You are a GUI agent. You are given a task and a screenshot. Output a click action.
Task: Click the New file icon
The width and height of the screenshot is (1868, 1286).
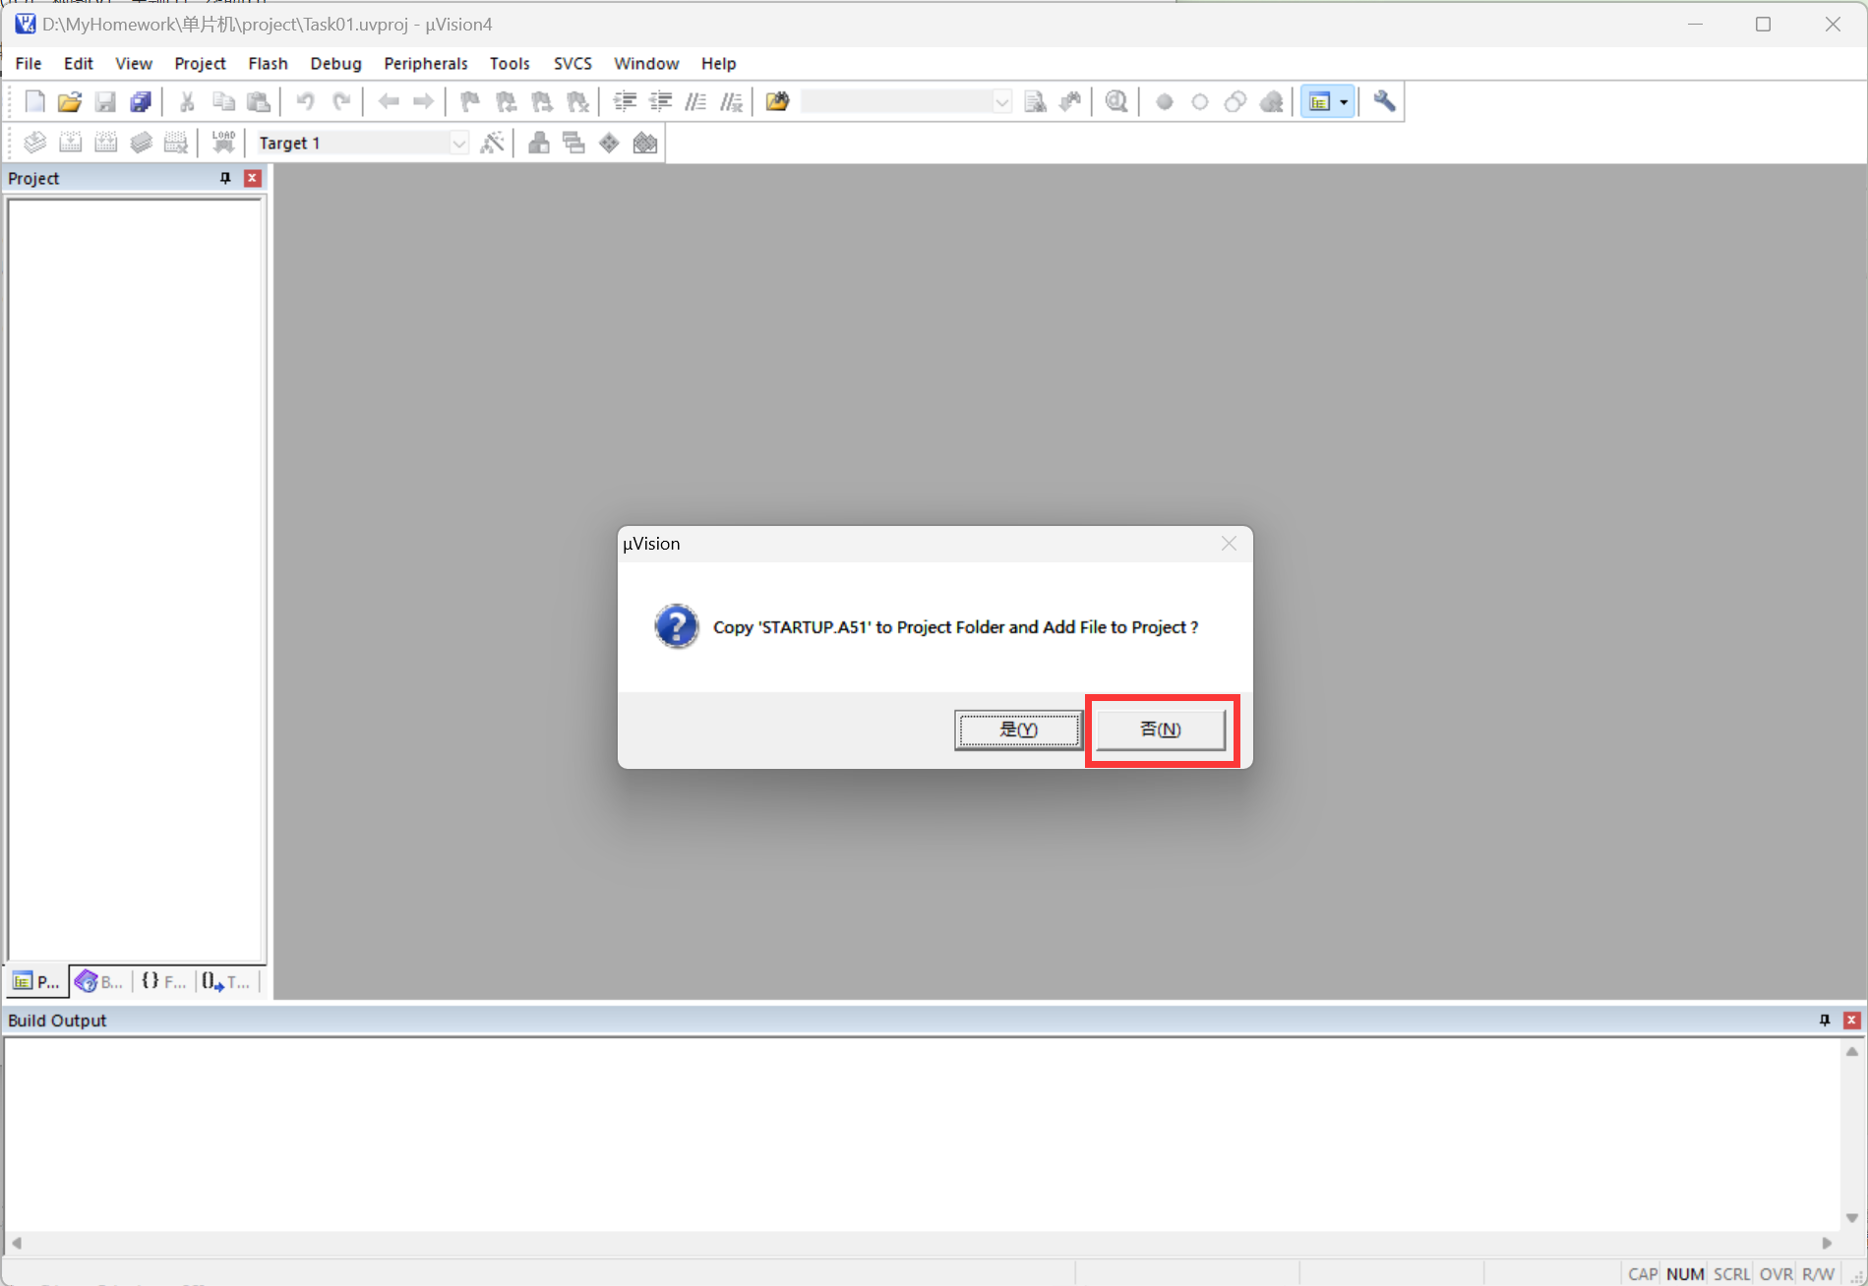pos(34,101)
